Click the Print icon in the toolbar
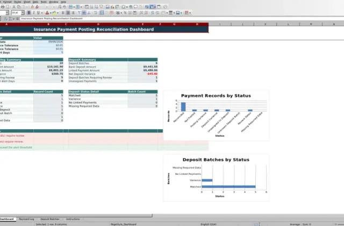The height and width of the screenshot is (226, 344). [x=3, y=7]
